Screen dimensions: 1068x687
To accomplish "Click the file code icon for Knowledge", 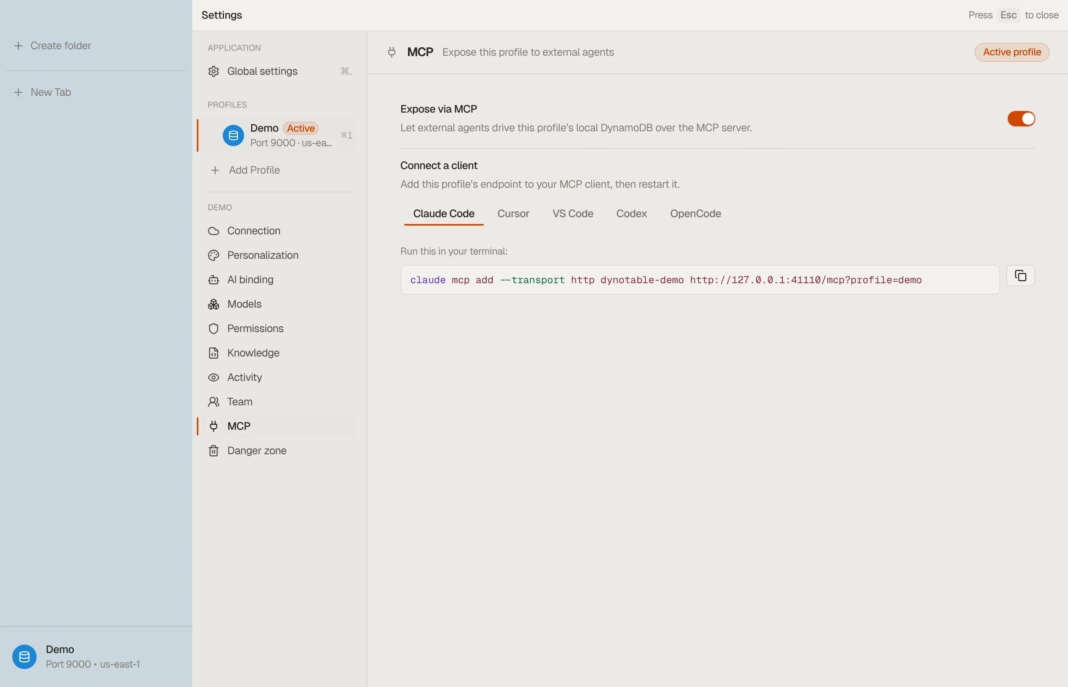I will 214,353.
